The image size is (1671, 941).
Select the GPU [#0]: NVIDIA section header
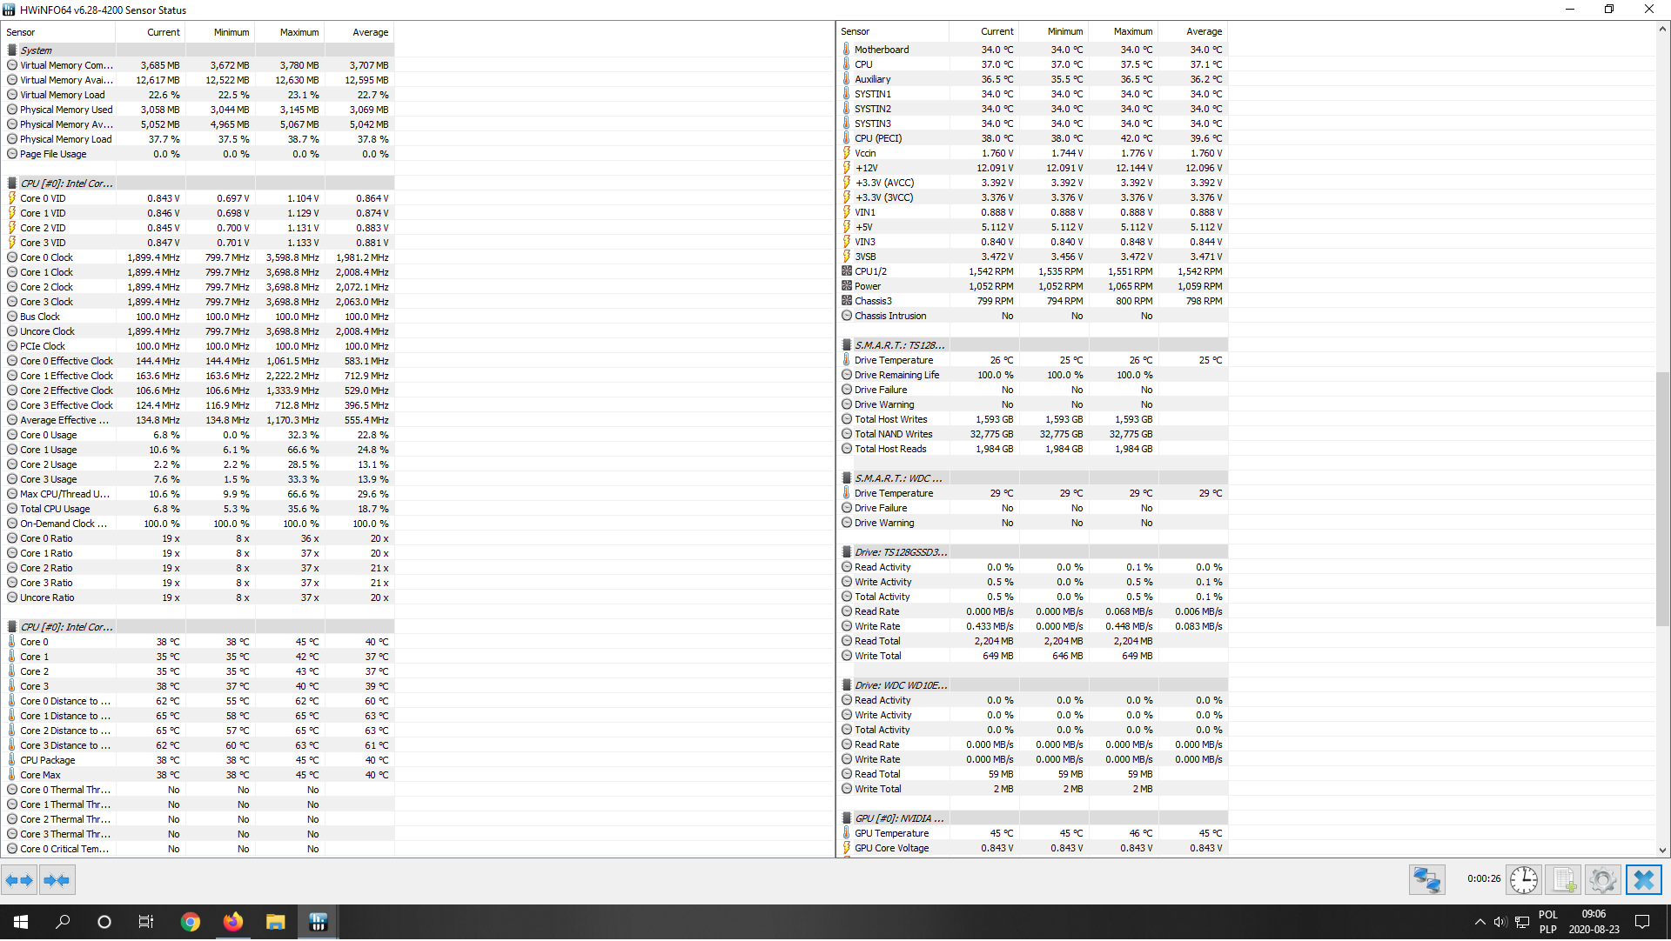[x=1033, y=818]
